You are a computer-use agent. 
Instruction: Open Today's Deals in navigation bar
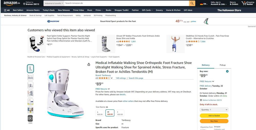click(x=49, y=10)
